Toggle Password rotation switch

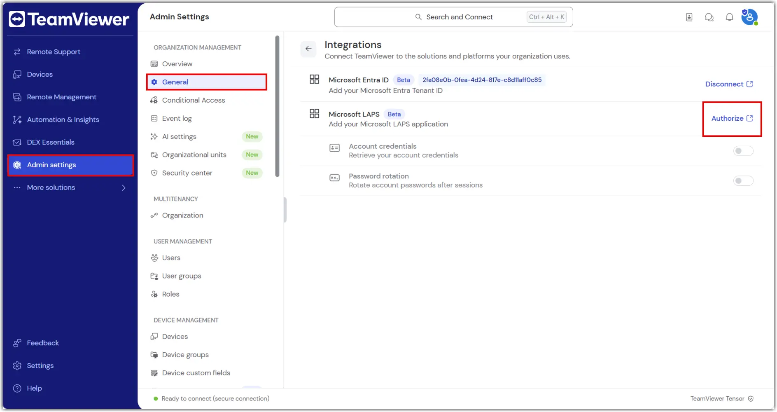pos(743,181)
